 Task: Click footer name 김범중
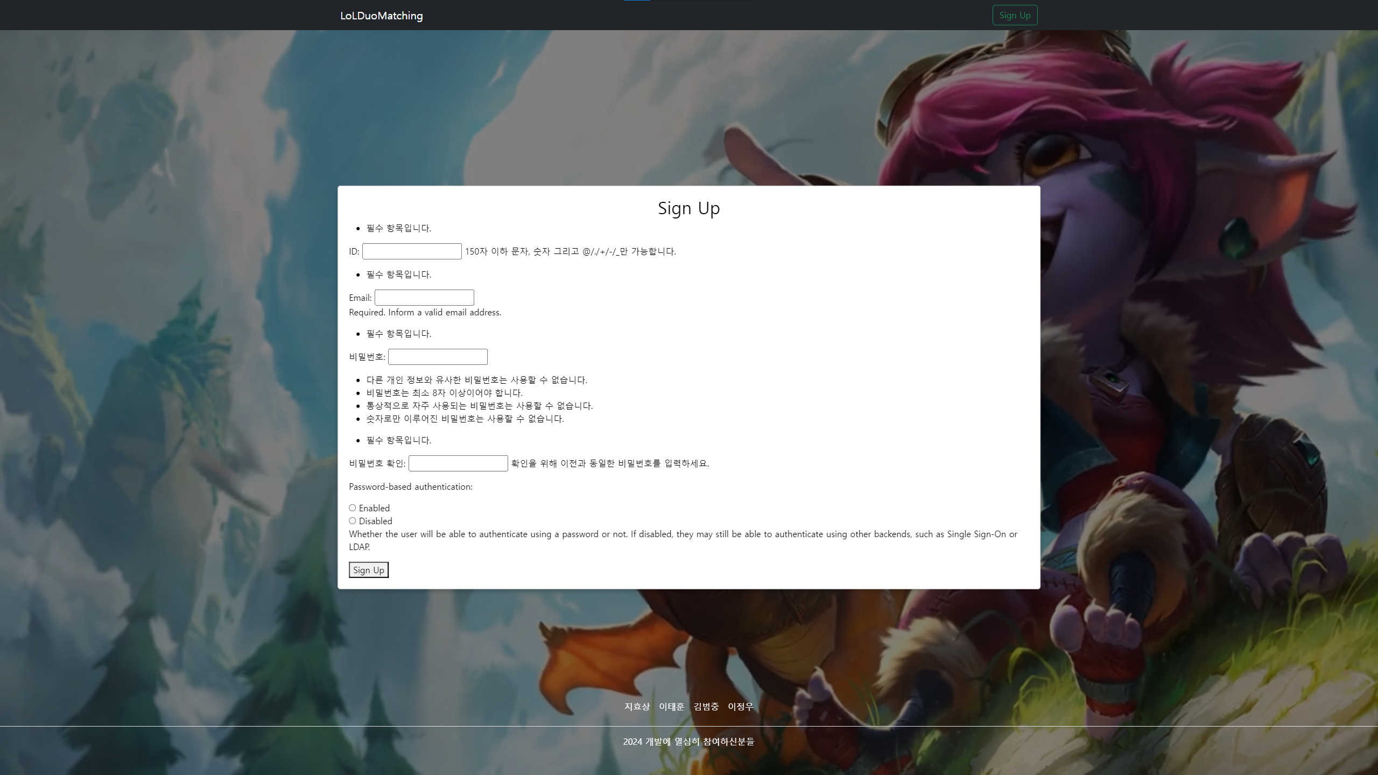tap(706, 707)
